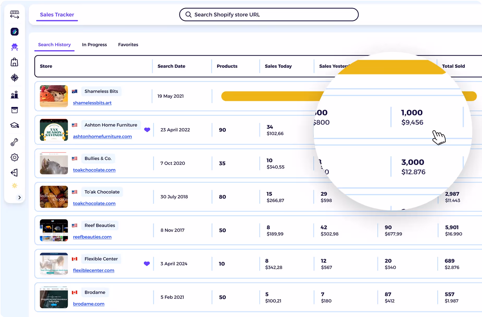482x317 pixels.
Task: Toggle the favorite heart for Flexible Center
Action: coord(147,264)
